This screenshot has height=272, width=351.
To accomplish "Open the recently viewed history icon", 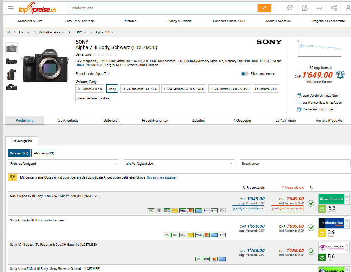I will tap(290, 8).
